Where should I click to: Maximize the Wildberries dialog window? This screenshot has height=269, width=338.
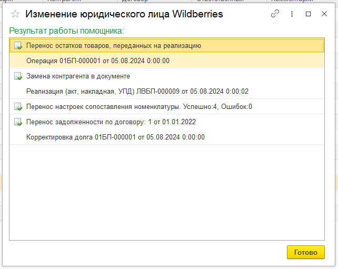point(308,14)
